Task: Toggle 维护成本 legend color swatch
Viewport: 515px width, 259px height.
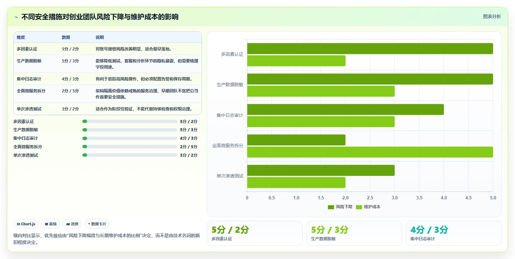Action: pyautogui.click(x=359, y=207)
